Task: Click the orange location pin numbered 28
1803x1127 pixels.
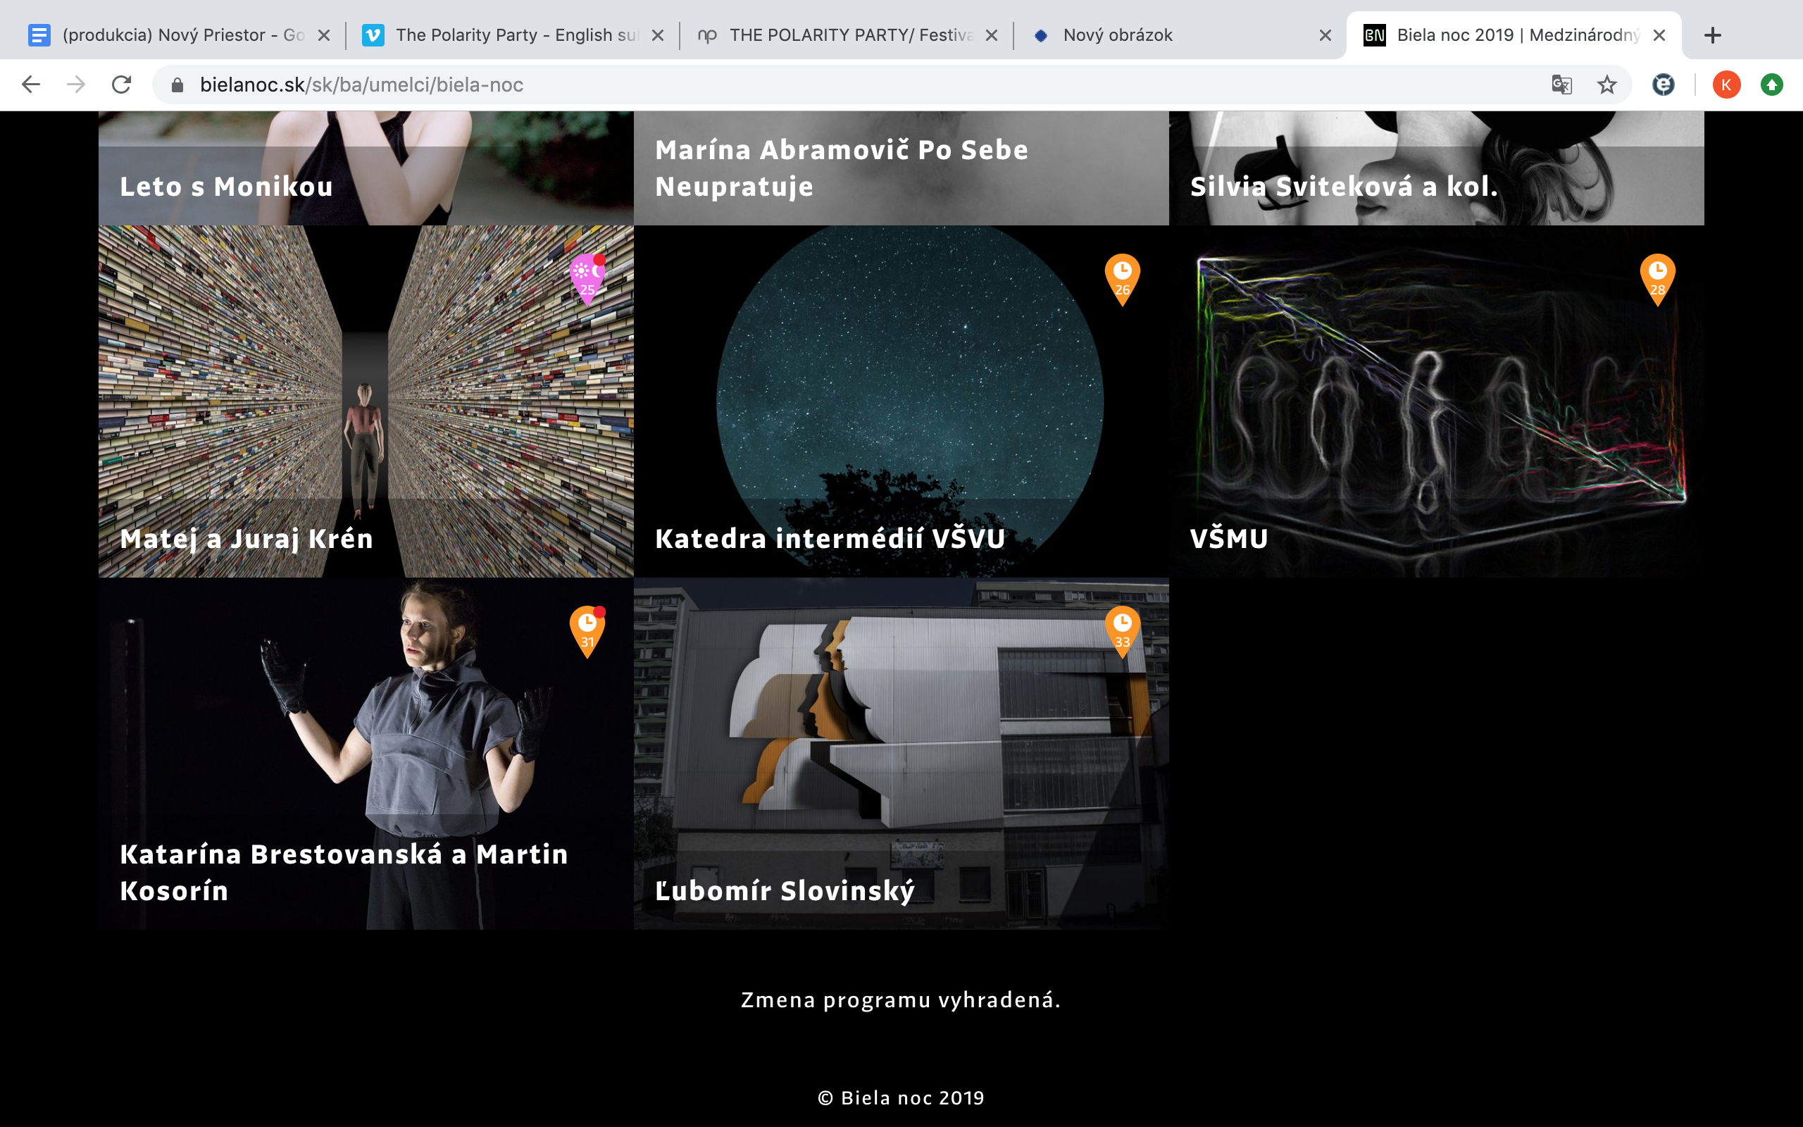Action: point(1657,278)
